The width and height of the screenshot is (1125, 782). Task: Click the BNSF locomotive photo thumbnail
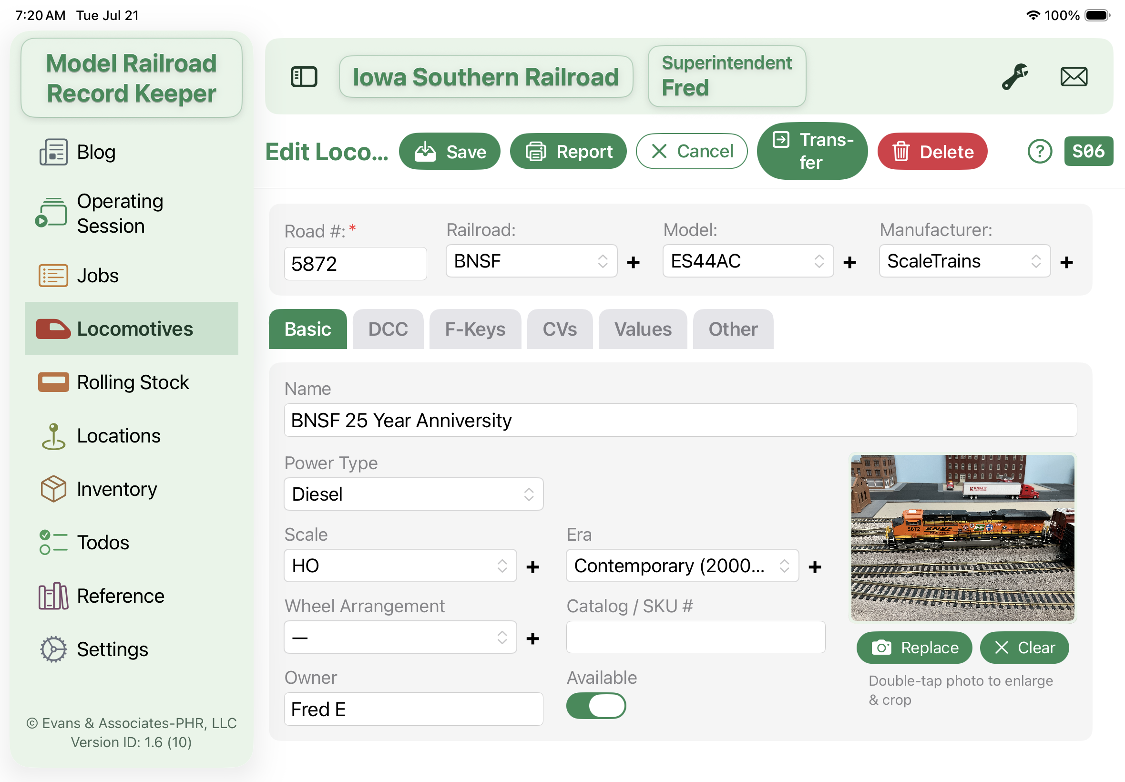[962, 537]
